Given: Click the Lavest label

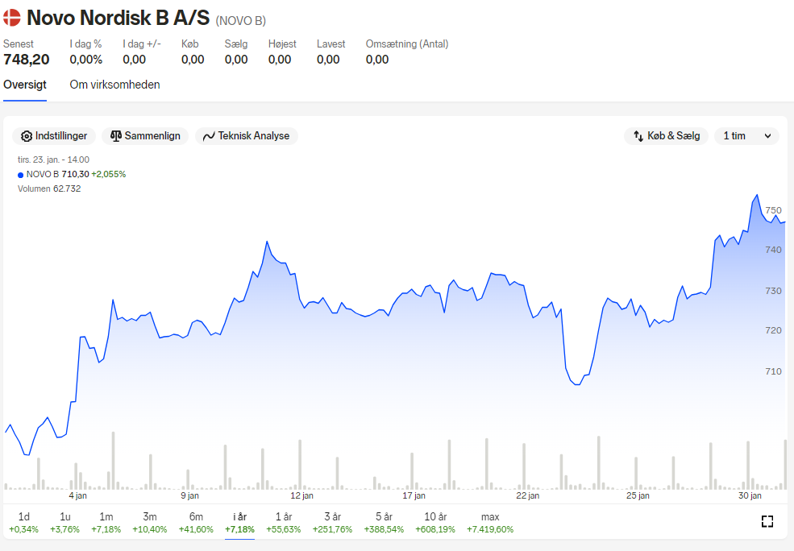Looking at the screenshot, I should point(330,44).
